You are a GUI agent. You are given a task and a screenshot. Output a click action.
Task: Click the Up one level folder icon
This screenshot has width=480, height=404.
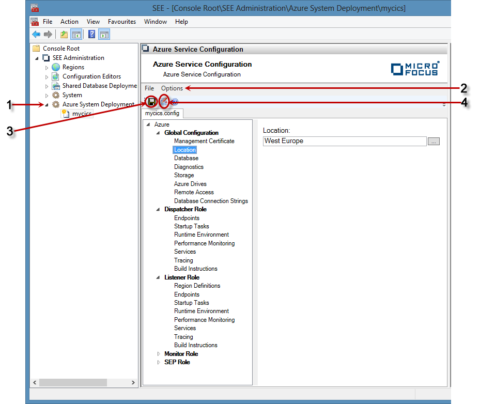click(x=64, y=35)
